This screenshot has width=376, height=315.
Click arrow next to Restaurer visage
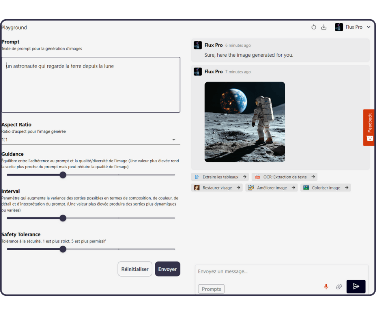point(238,188)
